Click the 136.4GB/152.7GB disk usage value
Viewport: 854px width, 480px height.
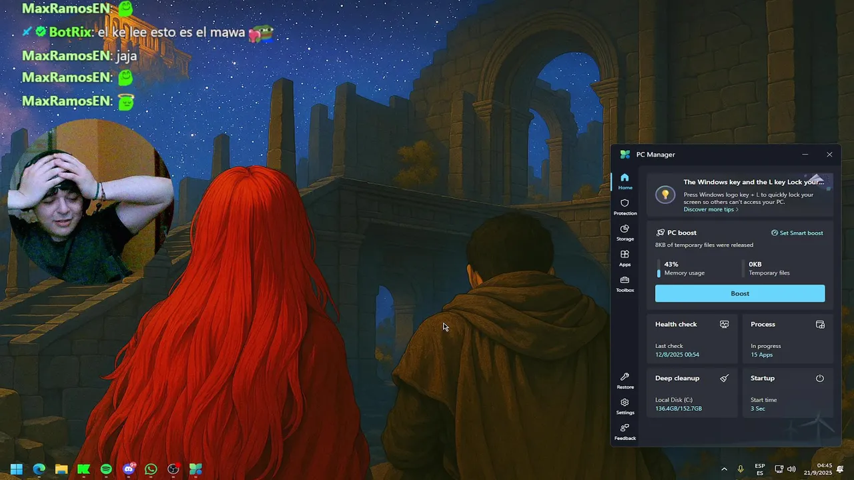679,409
